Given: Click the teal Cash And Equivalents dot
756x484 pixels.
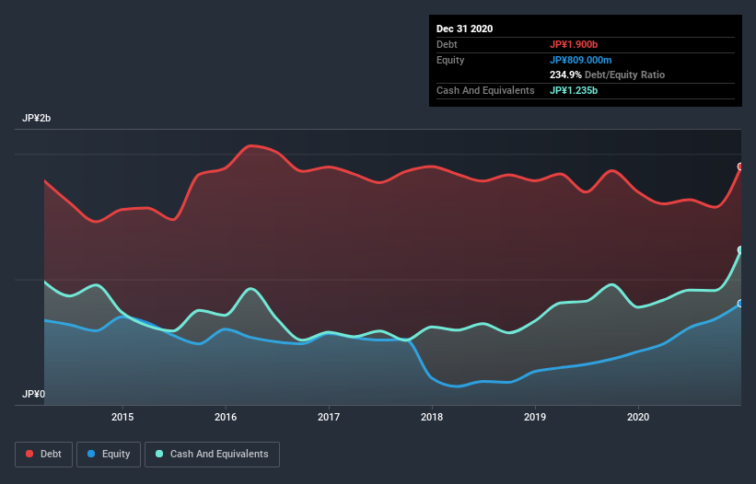Looking at the screenshot, I should tap(159, 454).
